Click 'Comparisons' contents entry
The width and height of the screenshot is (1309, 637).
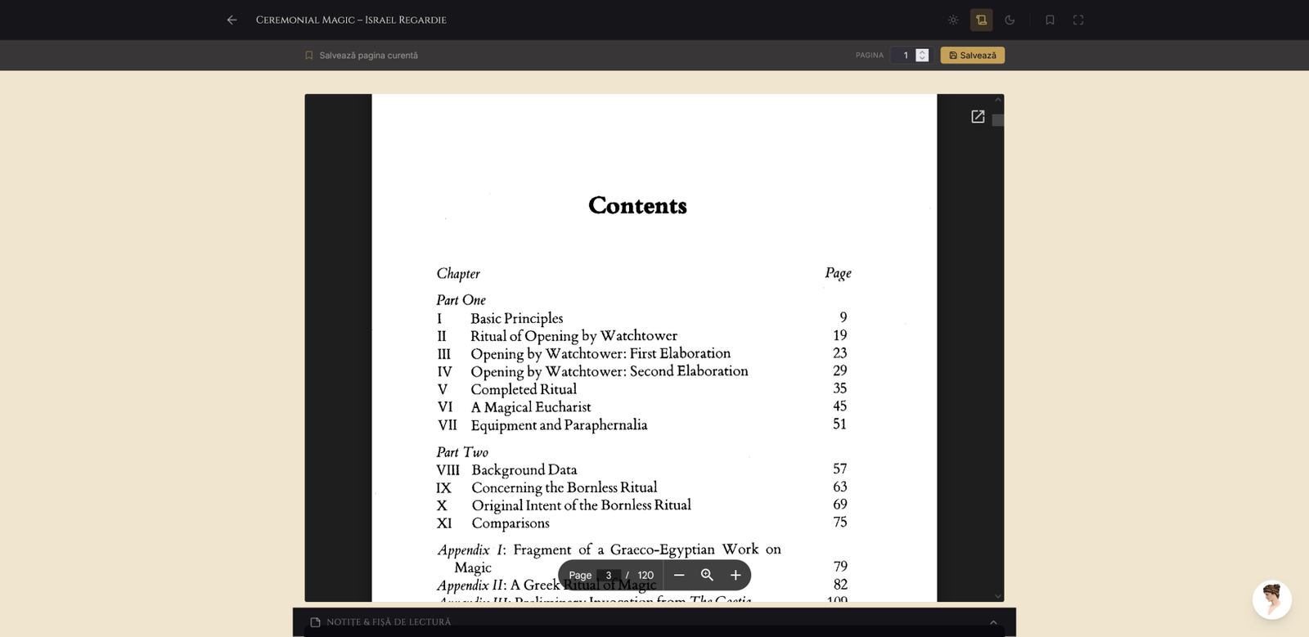click(511, 523)
